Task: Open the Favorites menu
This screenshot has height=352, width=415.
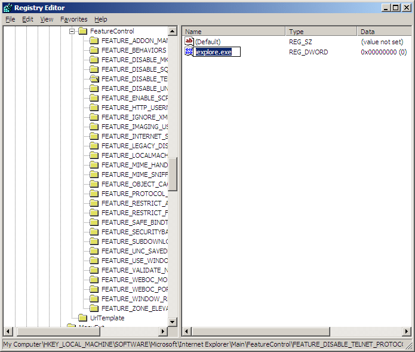Action: [74, 19]
